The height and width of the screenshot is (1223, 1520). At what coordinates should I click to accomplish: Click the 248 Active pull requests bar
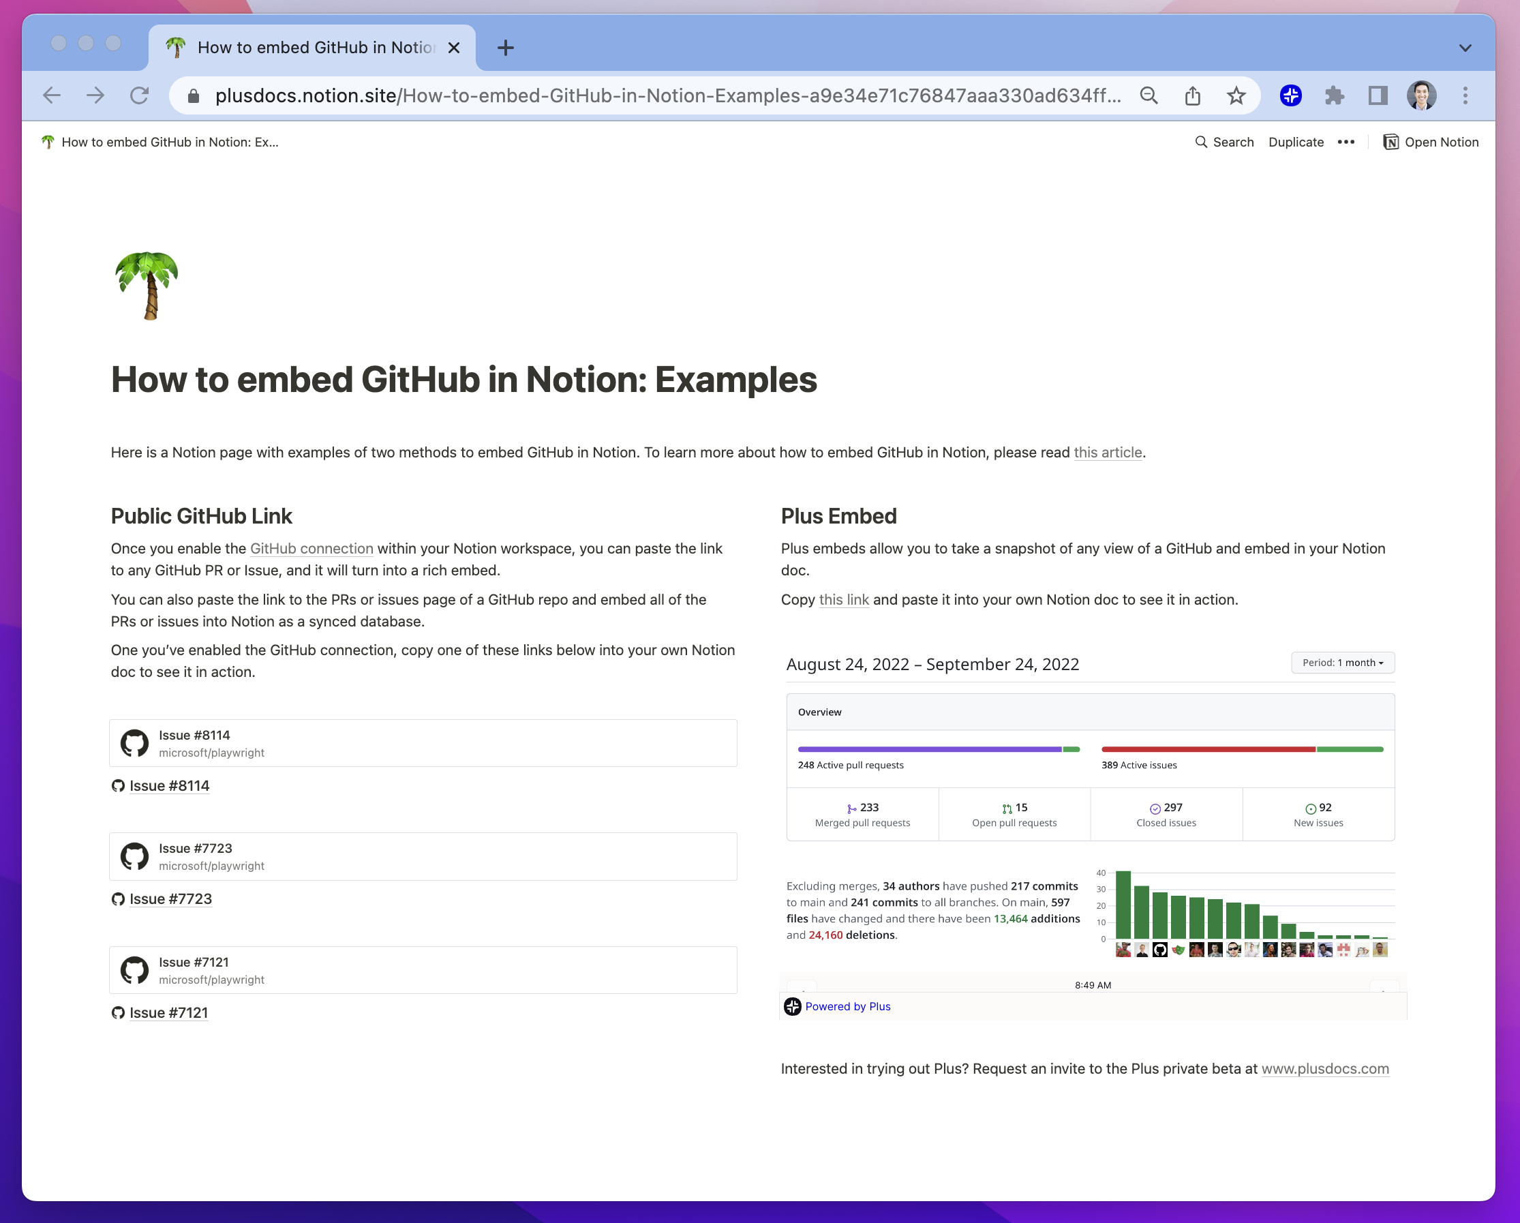[939, 749]
